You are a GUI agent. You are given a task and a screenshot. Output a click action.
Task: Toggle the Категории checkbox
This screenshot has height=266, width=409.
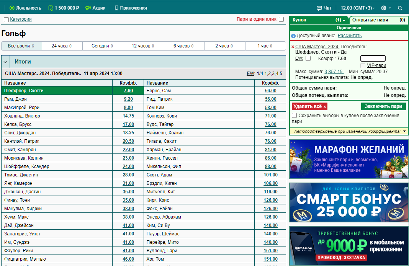(x=6, y=20)
